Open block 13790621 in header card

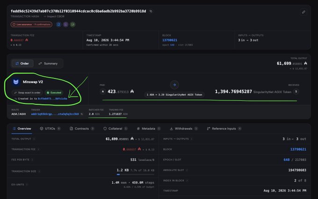click(x=170, y=40)
